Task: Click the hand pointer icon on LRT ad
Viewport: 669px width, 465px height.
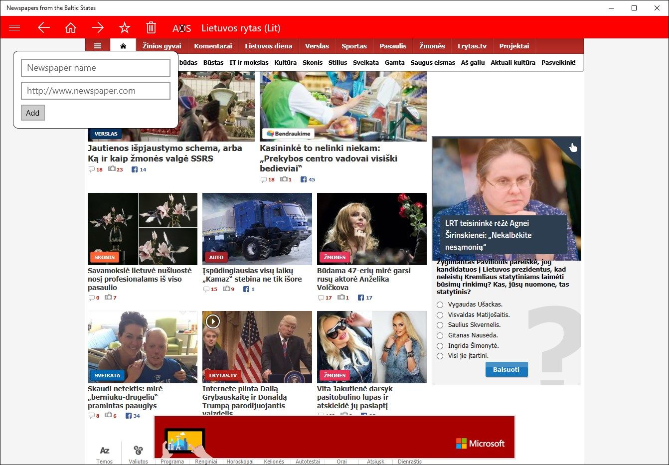Action: tap(573, 147)
